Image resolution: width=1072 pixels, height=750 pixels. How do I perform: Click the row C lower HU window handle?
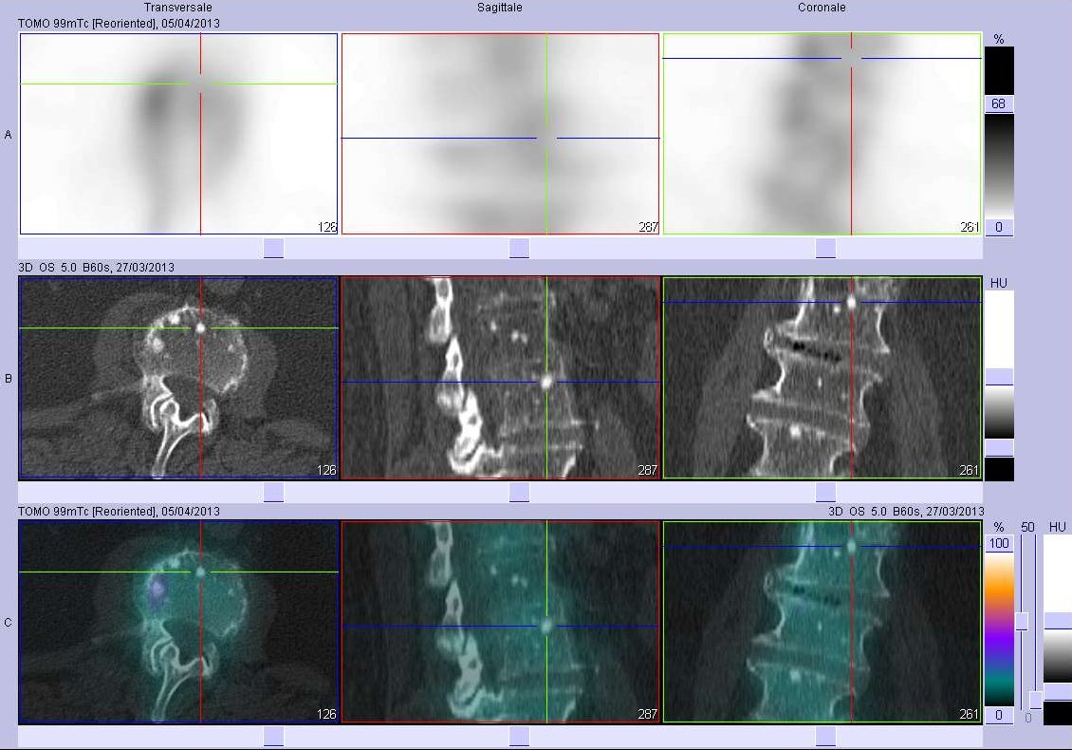click(x=1058, y=692)
